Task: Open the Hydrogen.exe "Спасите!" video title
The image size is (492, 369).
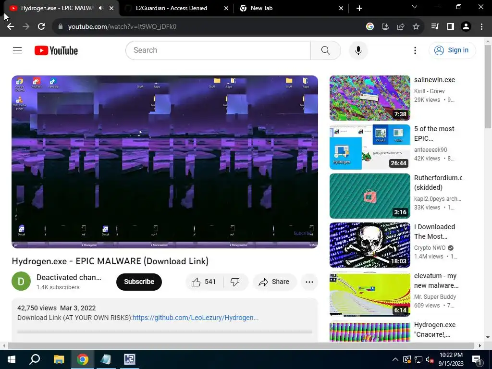Action: [x=435, y=330]
